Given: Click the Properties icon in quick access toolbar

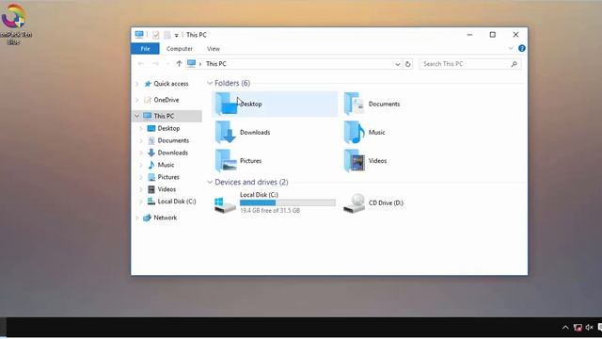Looking at the screenshot, I should point(155,35).
